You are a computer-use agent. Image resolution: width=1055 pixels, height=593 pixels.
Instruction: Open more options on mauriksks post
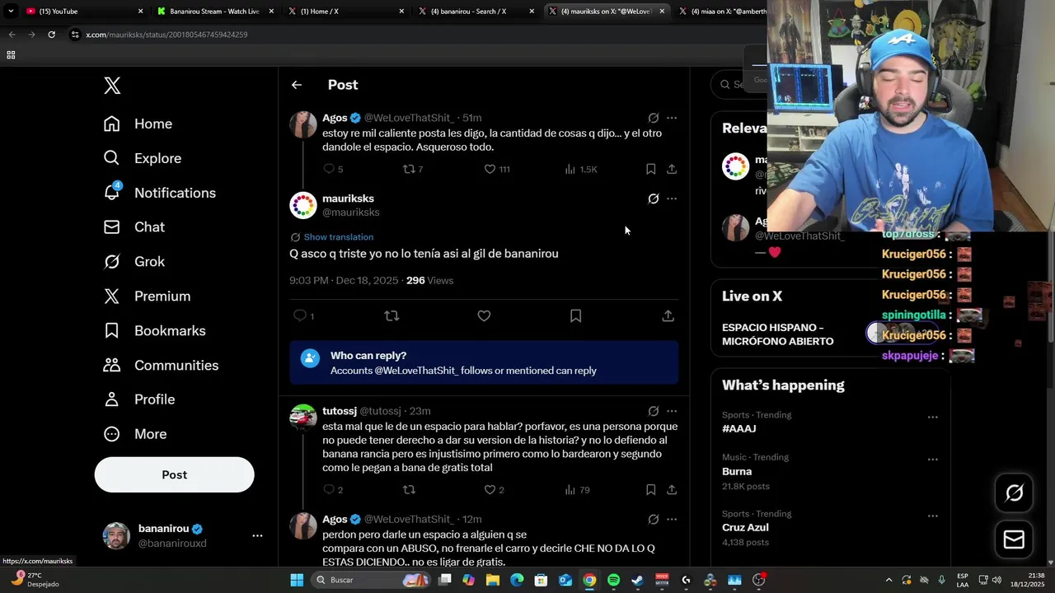pyautogui.click(x=672, y=198)
